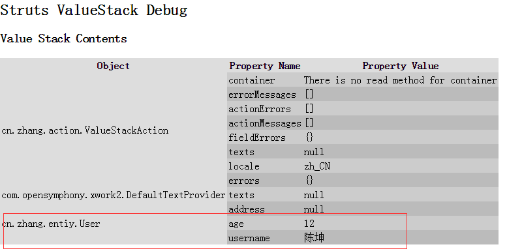Viewport: 507px width, 251px height.
Task: Select the Object column header
Action: click(113, 66)
